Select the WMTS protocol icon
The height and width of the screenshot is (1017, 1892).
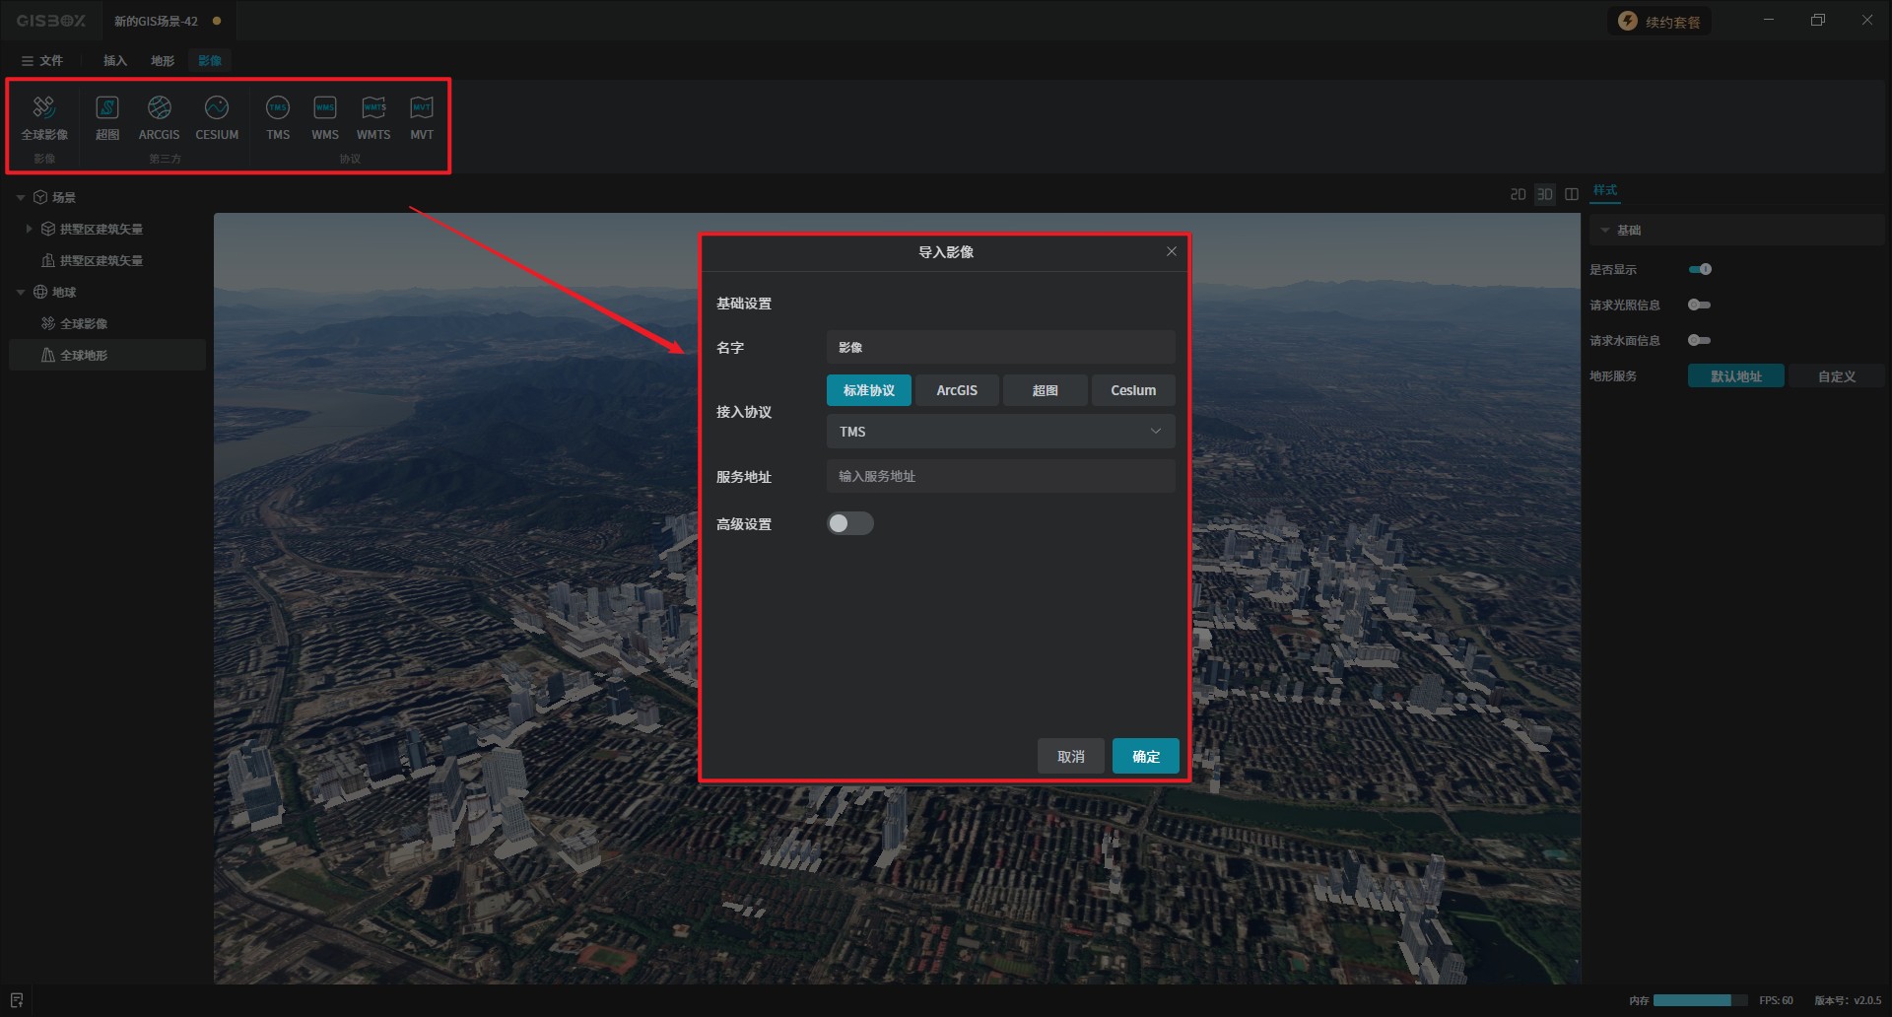[x=373, y=108]
